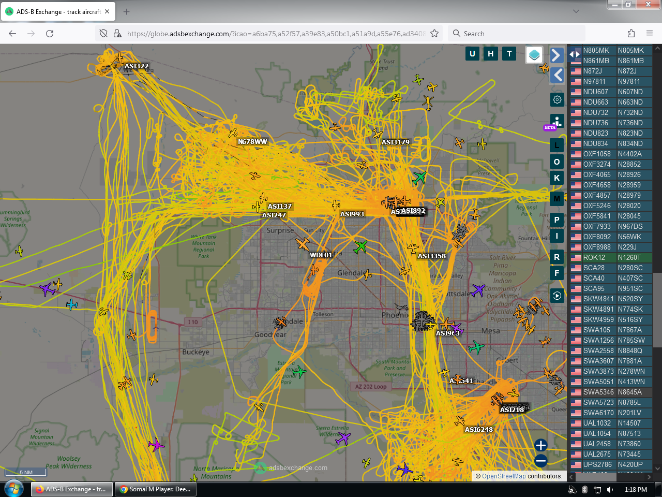Screen dimensions: 662x497
Task: Toggle the U map button
Action: (472, 53)
